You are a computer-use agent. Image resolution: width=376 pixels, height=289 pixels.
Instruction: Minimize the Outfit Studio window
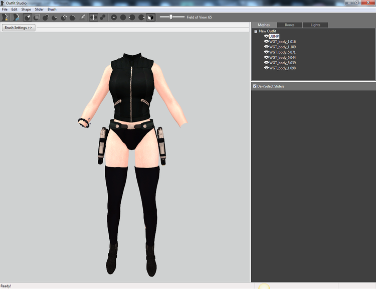[349, 3]
